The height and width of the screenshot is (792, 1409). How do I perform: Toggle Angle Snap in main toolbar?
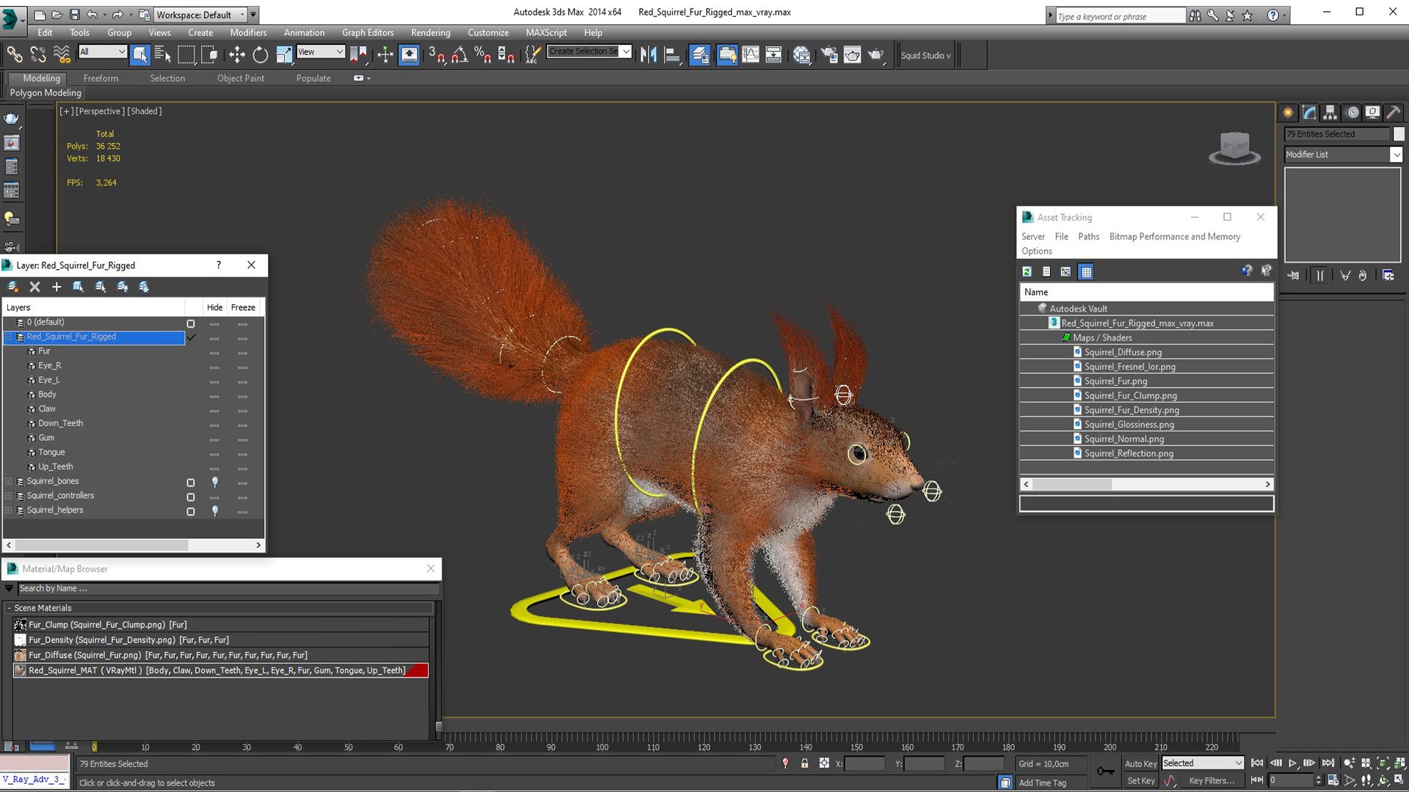pyautogui.click(x=460, y=54)
